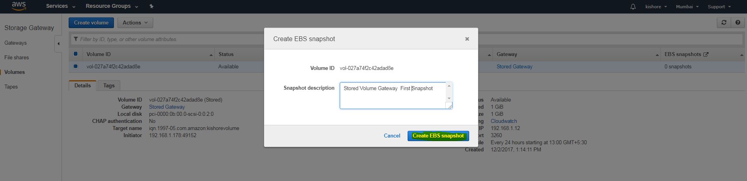Collapse the Storage Gateway side panel arrow
Image resolution: width=747 pixels, height=181 pixels.
coord(58,43)
